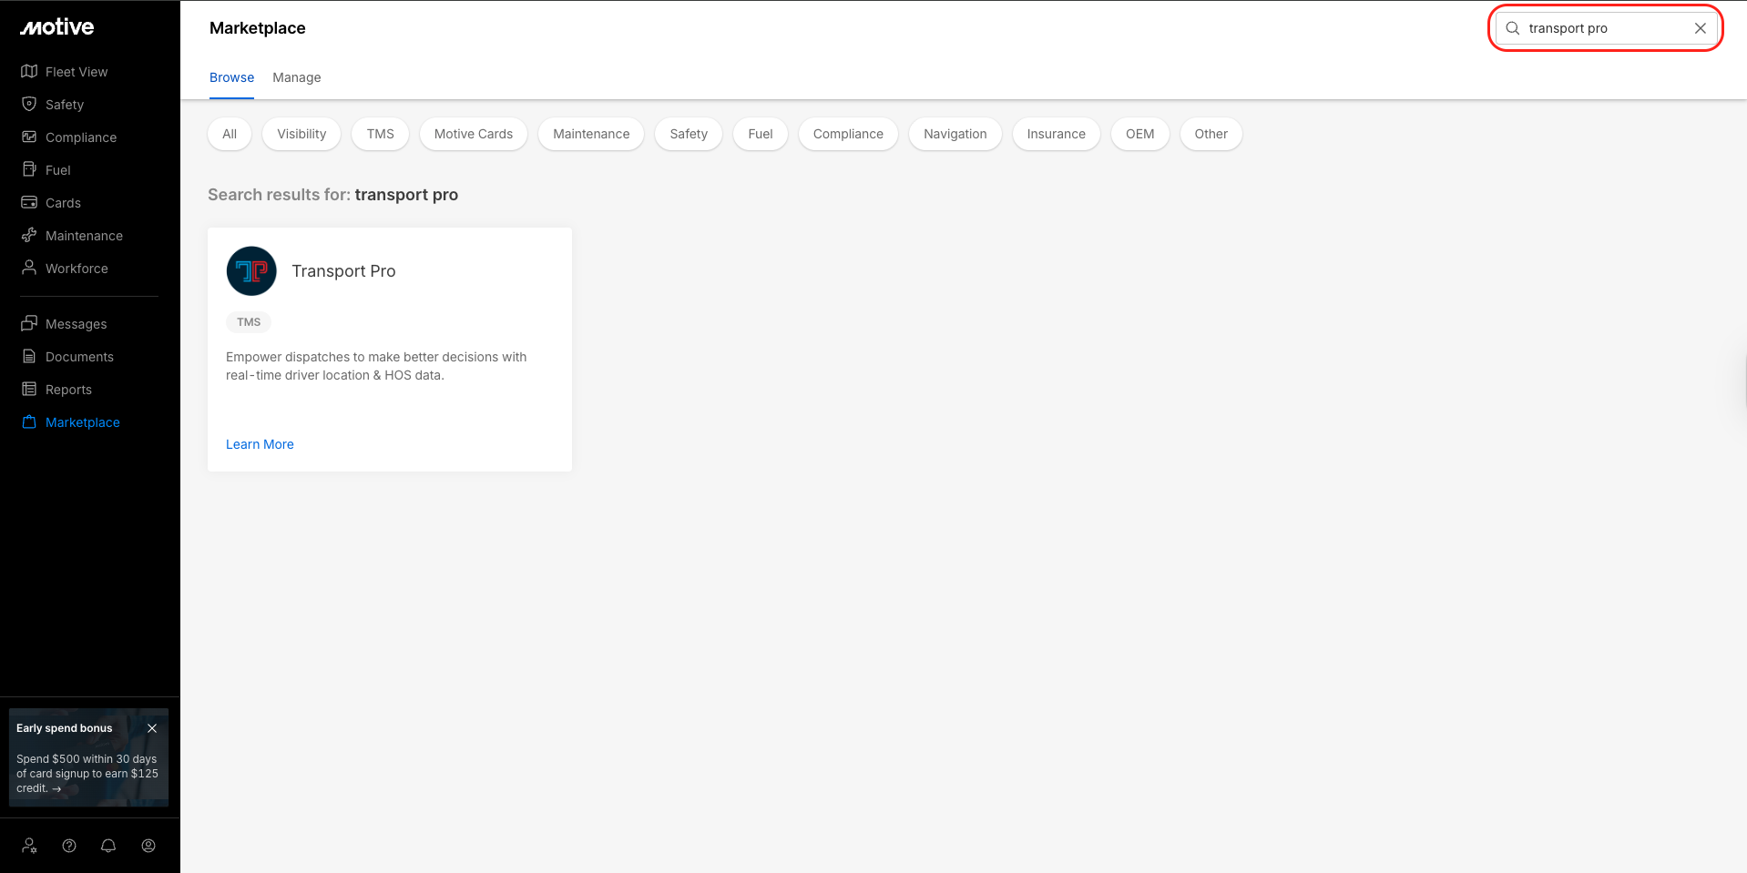Screen dimensions: 1747x873
Task: Switch to the Manage tab
Action: coord(297,77)
